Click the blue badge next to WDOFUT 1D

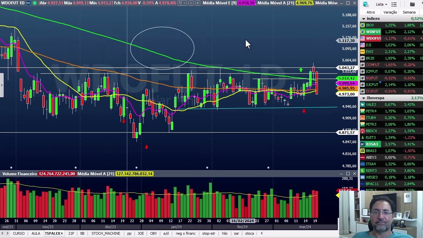coord(28,3)
